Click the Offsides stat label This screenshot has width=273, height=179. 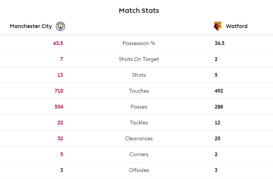point(139,170)
